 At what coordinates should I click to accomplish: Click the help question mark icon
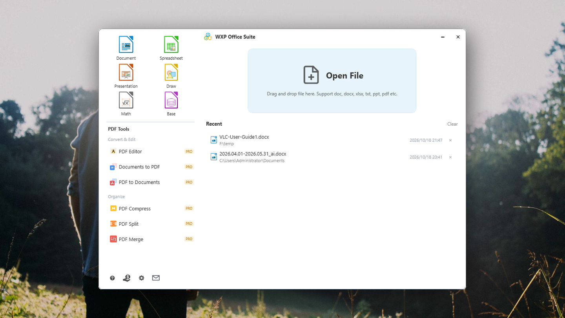pyautogui.click(x=112, y=278)
